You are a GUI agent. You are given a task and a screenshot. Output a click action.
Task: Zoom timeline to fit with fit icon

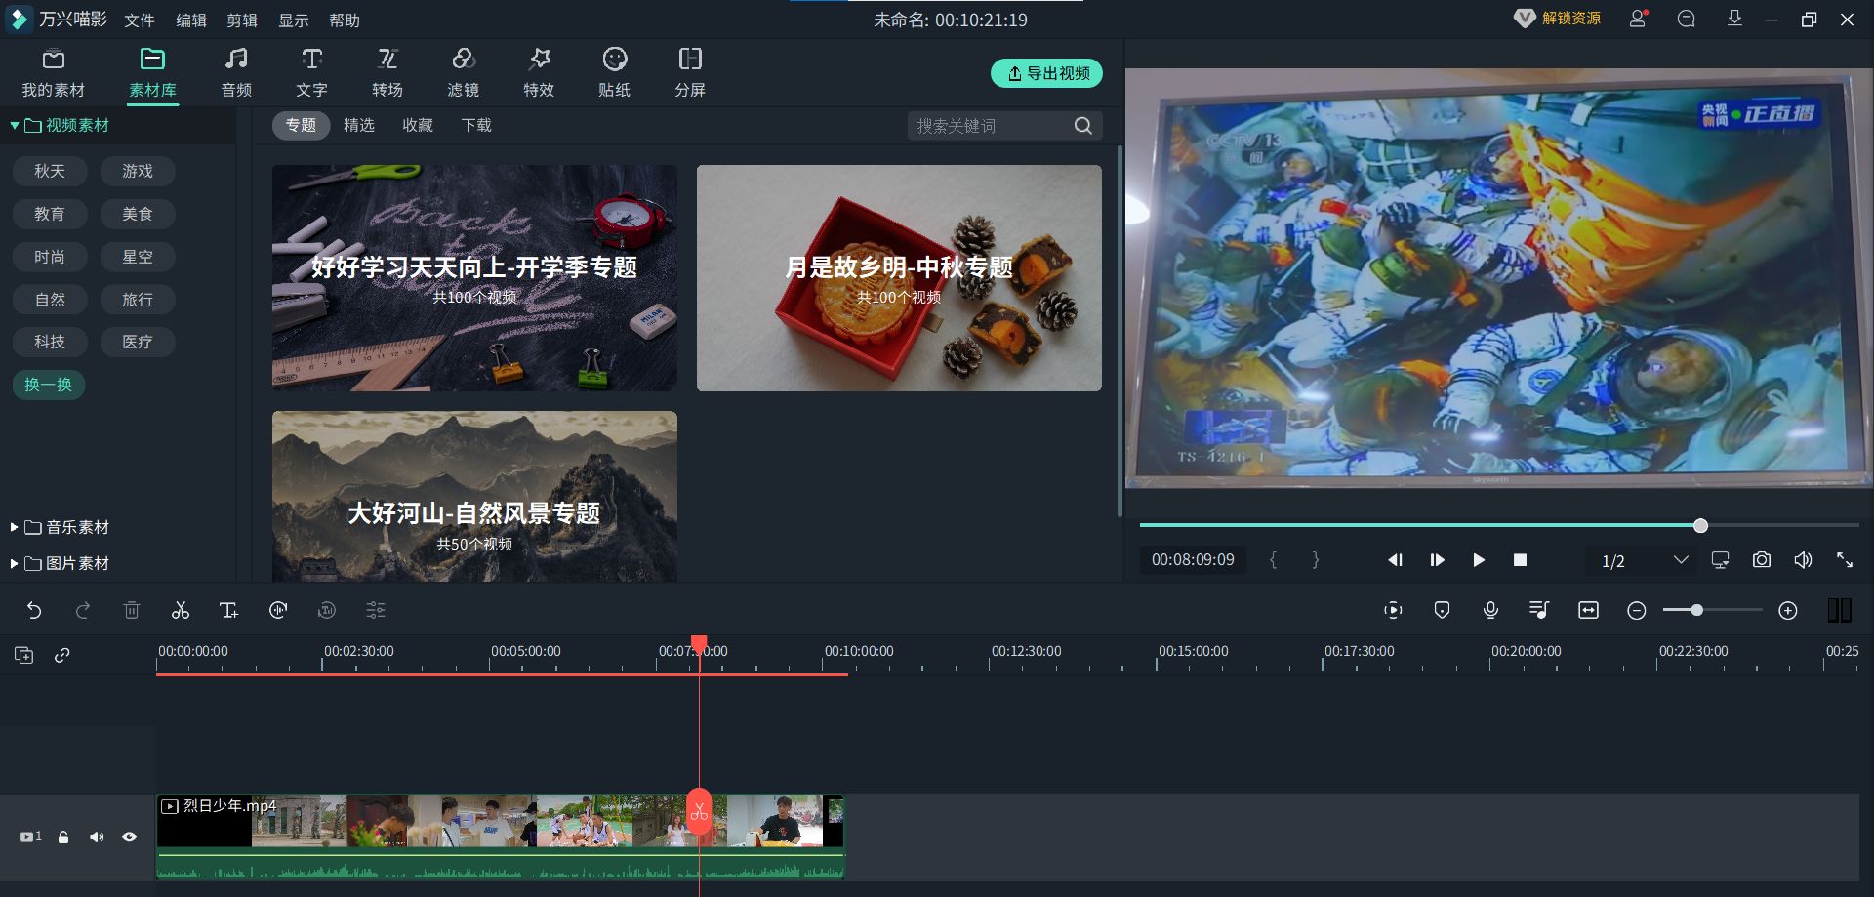click(x=1588, y=611)
